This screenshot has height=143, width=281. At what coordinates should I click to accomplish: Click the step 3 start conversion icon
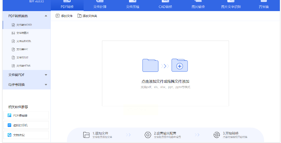[216, 135]
